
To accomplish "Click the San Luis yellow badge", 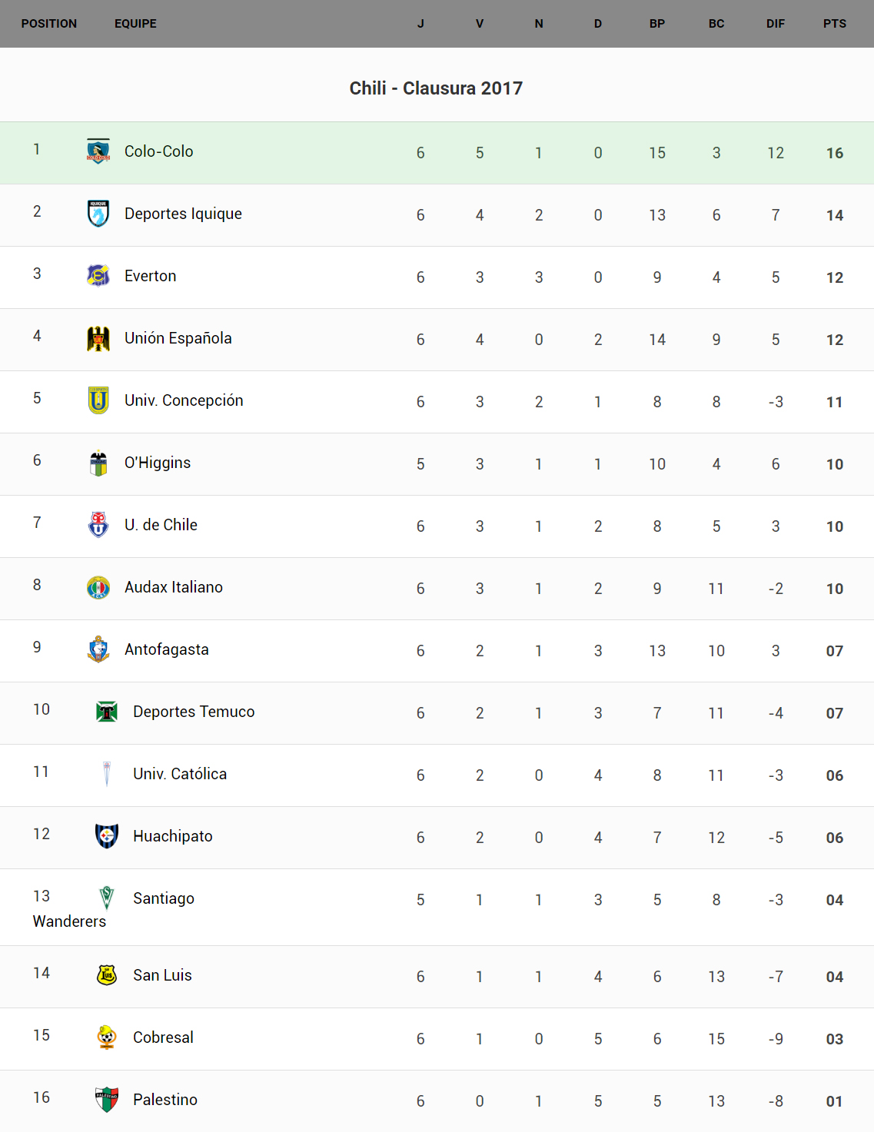I will tap(107, 975).
